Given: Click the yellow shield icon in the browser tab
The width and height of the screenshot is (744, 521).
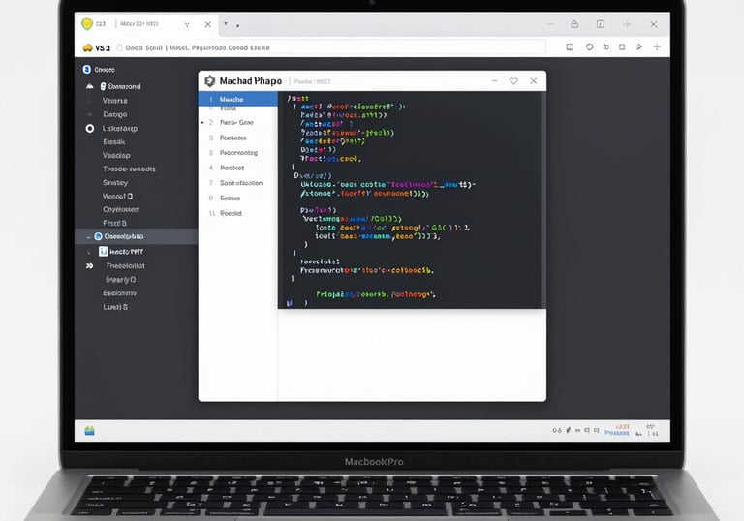Looking at the screenshot, I should 87,23.
